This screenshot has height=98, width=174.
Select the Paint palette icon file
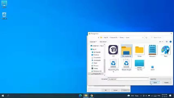(x=166, y=51)
